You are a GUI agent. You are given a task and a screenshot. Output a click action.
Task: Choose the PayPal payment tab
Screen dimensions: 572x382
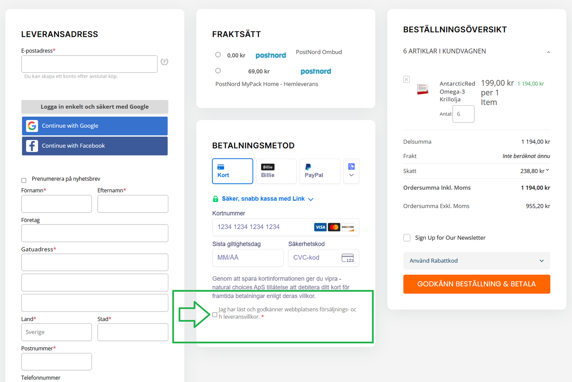320,171
